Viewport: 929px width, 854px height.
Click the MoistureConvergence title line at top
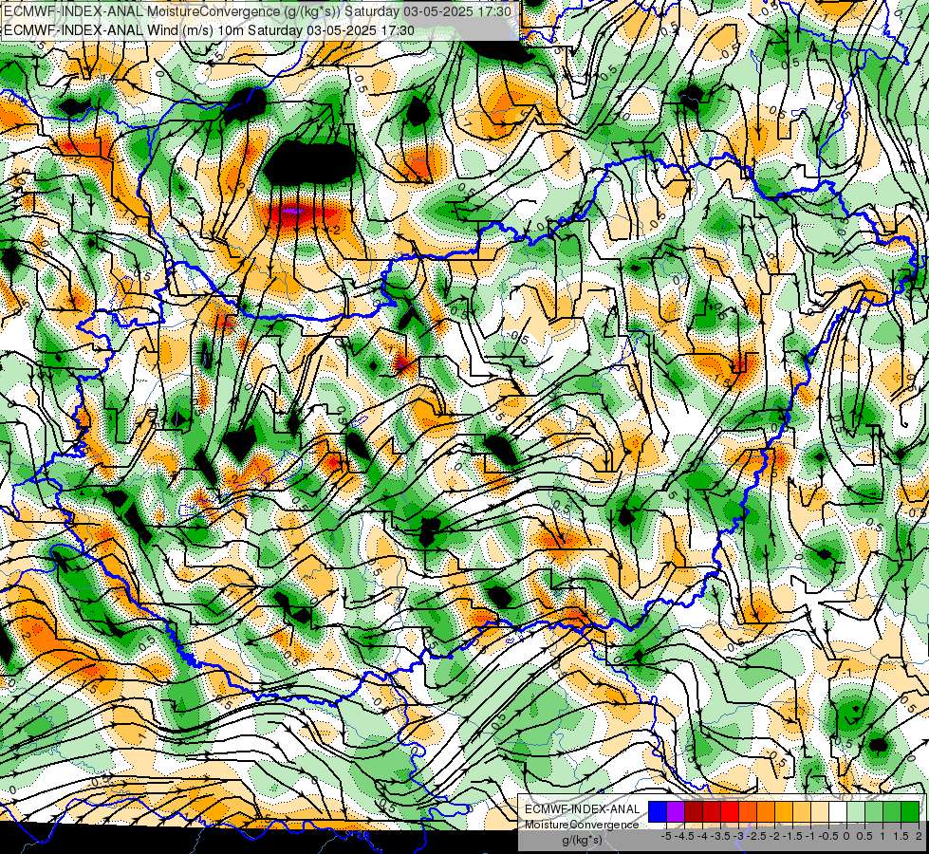pos(258,11)
